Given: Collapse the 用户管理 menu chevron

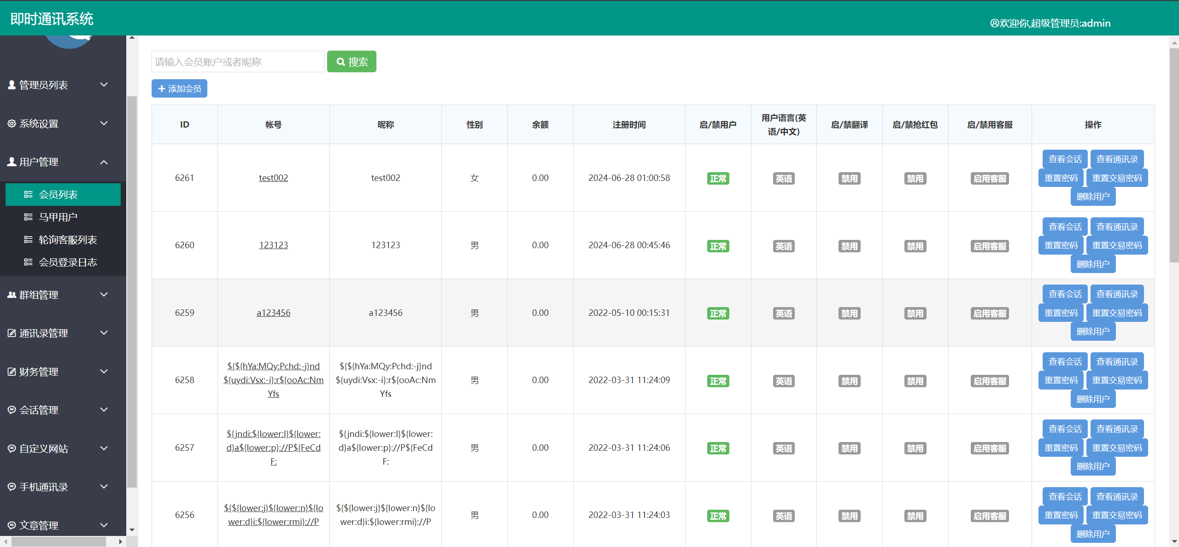Looking at the screenshot, I should [x=104, y=162].
